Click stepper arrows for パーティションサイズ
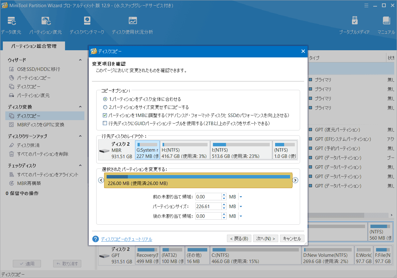The image size is (397, 278). click(x=224, y=207)
